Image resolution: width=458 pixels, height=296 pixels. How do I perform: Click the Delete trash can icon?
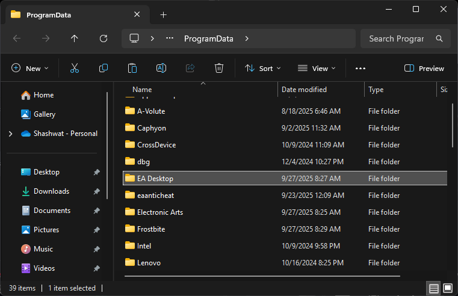point(219,69)
